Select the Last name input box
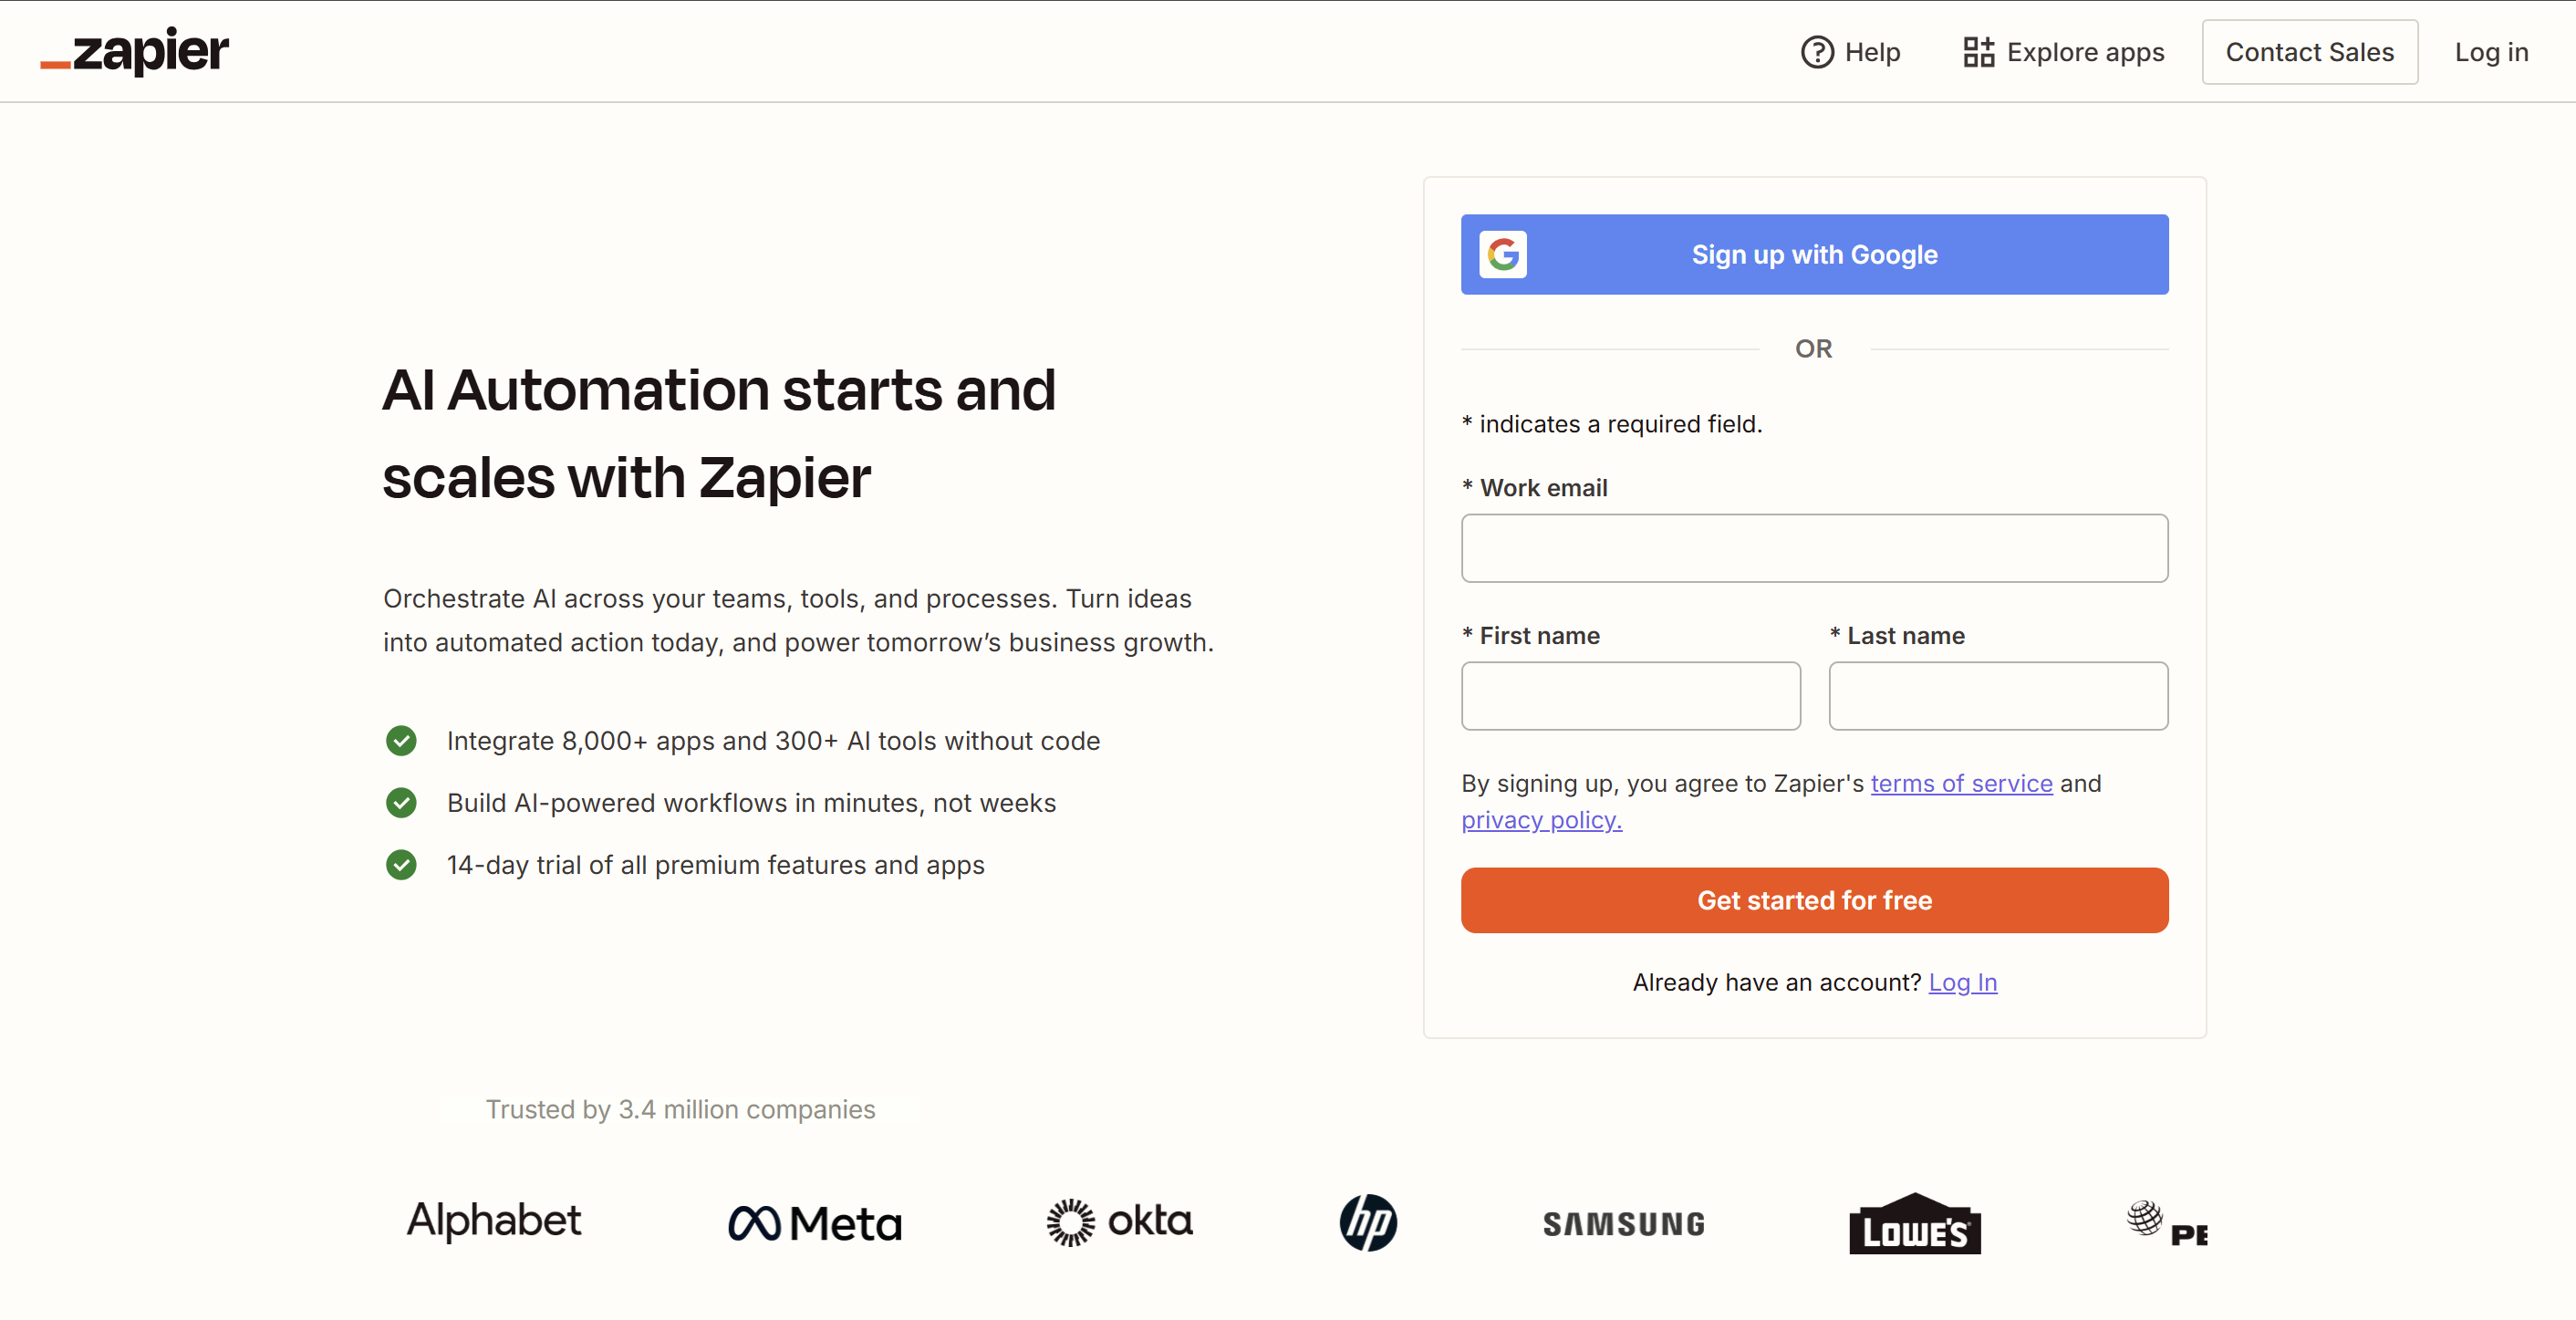 click(x=1997, y=696)
